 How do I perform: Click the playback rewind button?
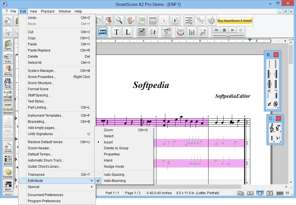click(216, 30)
